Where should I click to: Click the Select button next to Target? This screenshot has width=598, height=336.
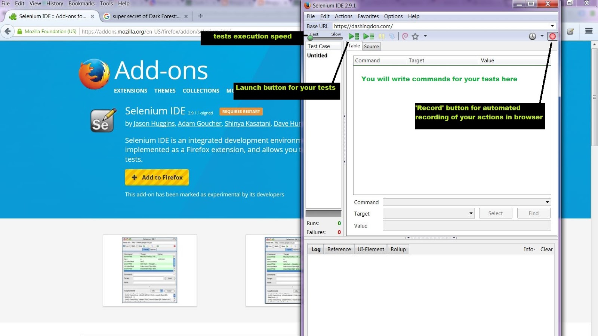click(496, 213)
